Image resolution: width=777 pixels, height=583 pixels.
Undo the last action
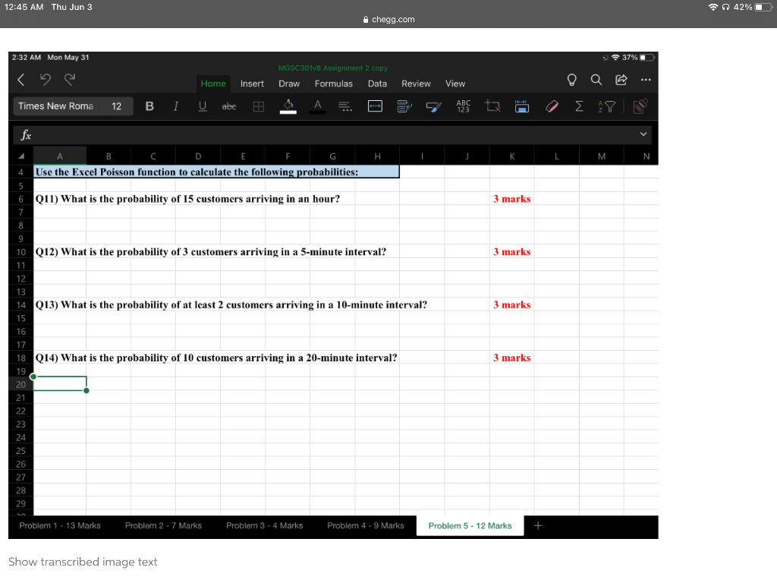(45, 79)
